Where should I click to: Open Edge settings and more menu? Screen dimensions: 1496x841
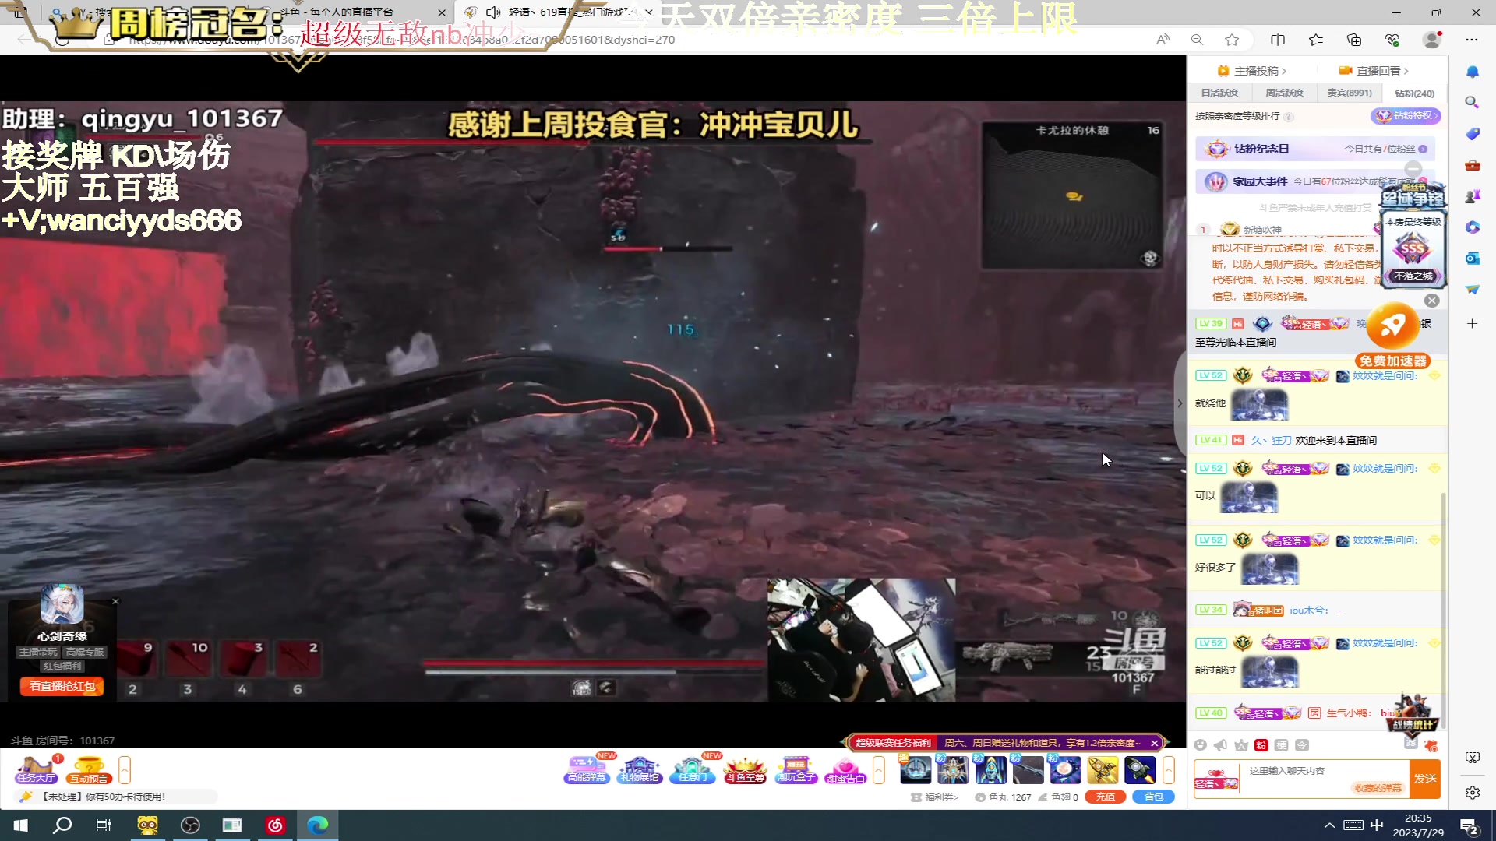pos(1471,40)
